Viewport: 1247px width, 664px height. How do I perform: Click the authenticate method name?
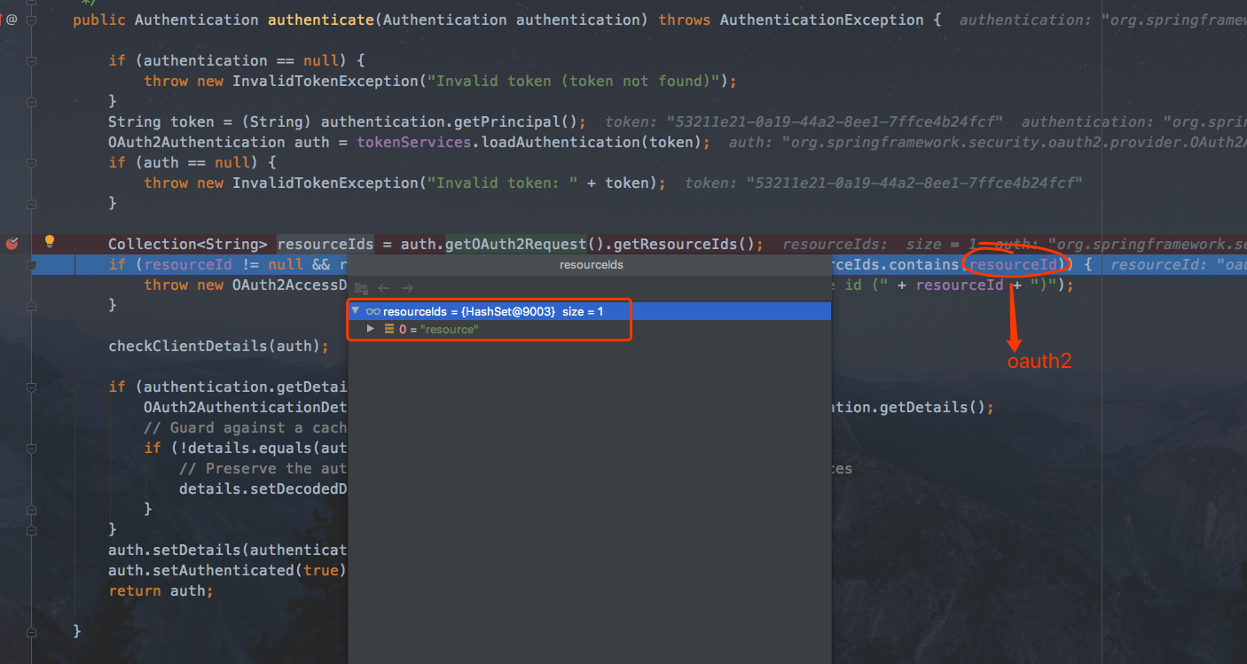tap(320, 20)
